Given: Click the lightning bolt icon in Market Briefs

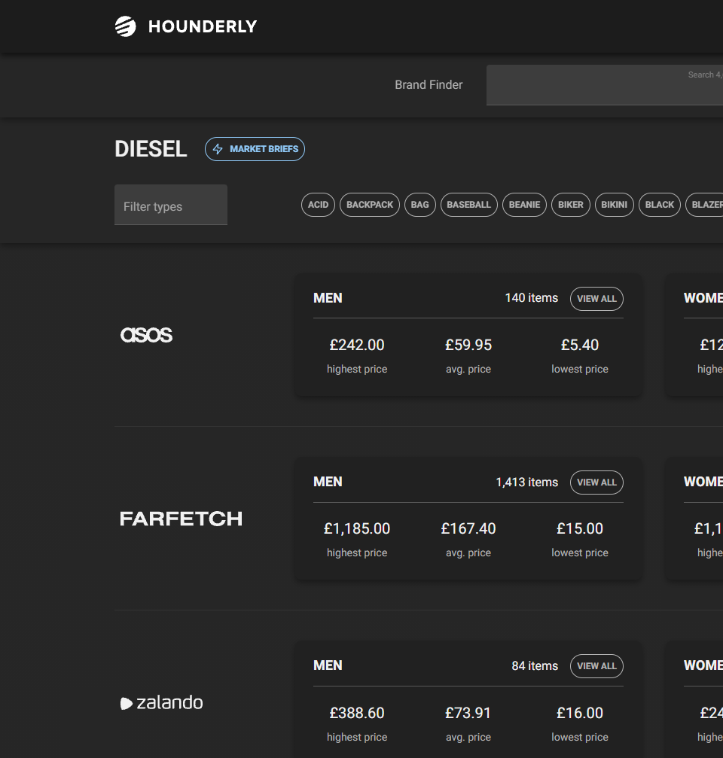Looking at the screenshot, I should [218, 149].
